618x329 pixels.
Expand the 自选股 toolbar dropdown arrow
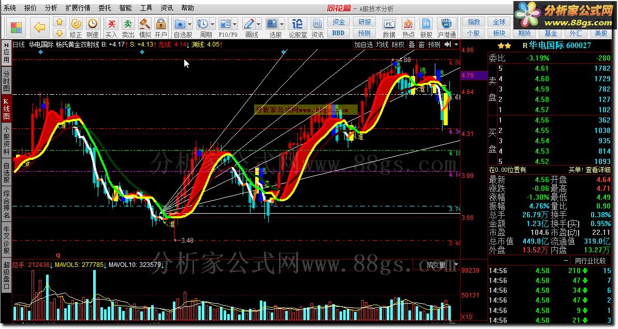click(x=189, y=24)
